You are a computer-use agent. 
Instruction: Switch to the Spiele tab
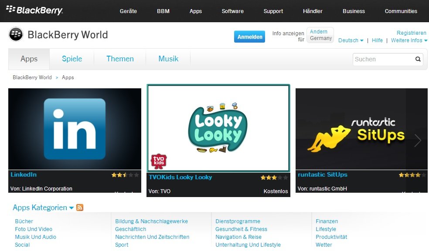72,59
